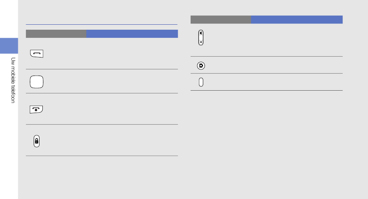Click the thin blue line above left table
This screenshot has height=199, width=368.
click(x=101, y=24)
